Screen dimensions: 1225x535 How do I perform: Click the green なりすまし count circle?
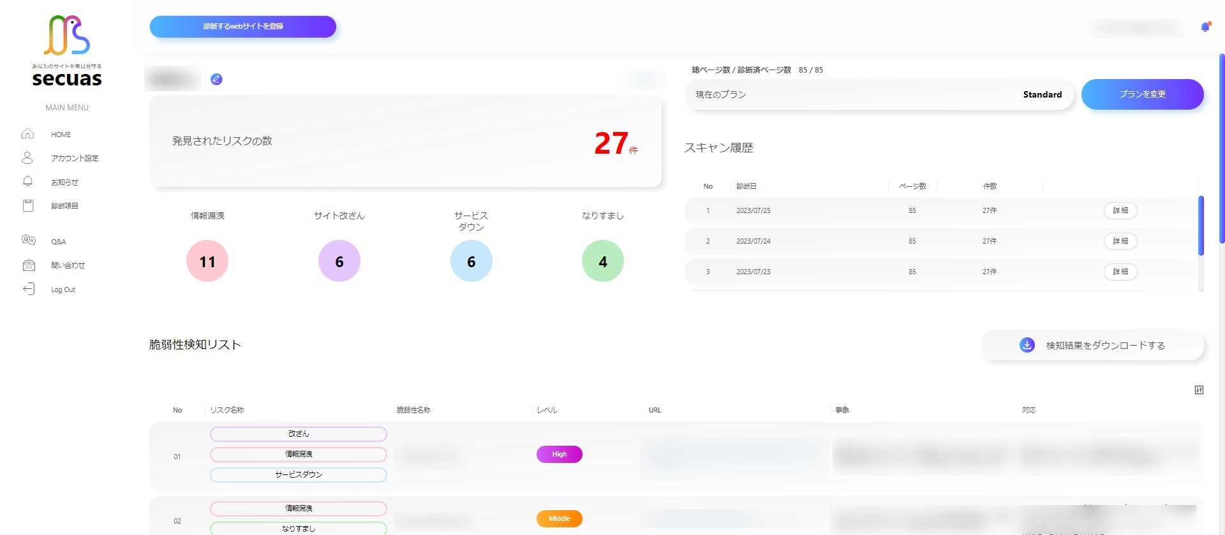coord(602,261)
